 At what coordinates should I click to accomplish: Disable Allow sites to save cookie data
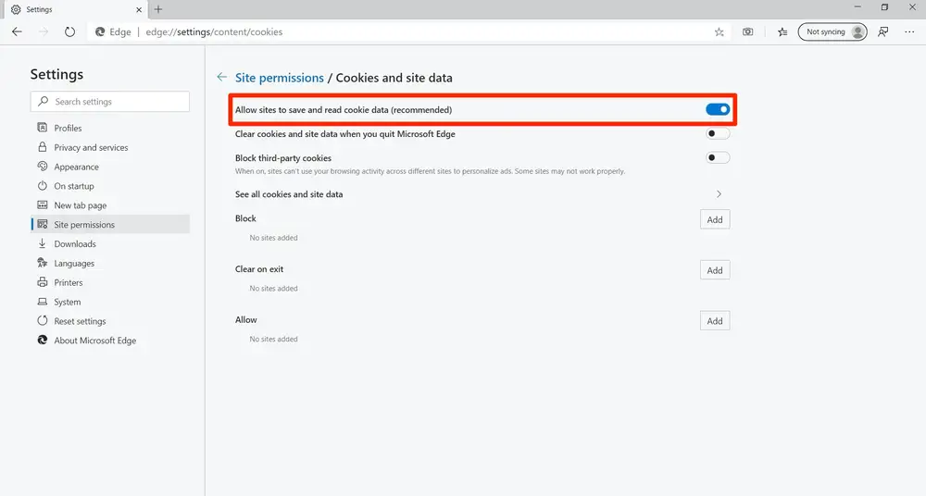[718, 110]
